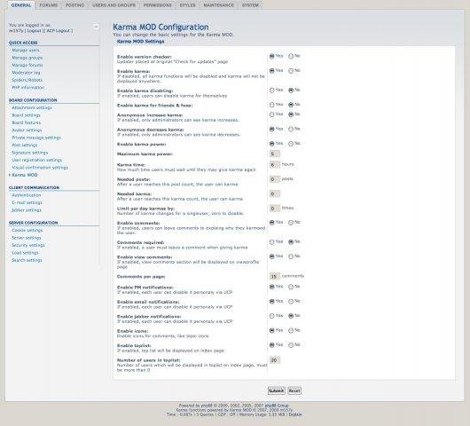Select No for Enable toplist

291,345
